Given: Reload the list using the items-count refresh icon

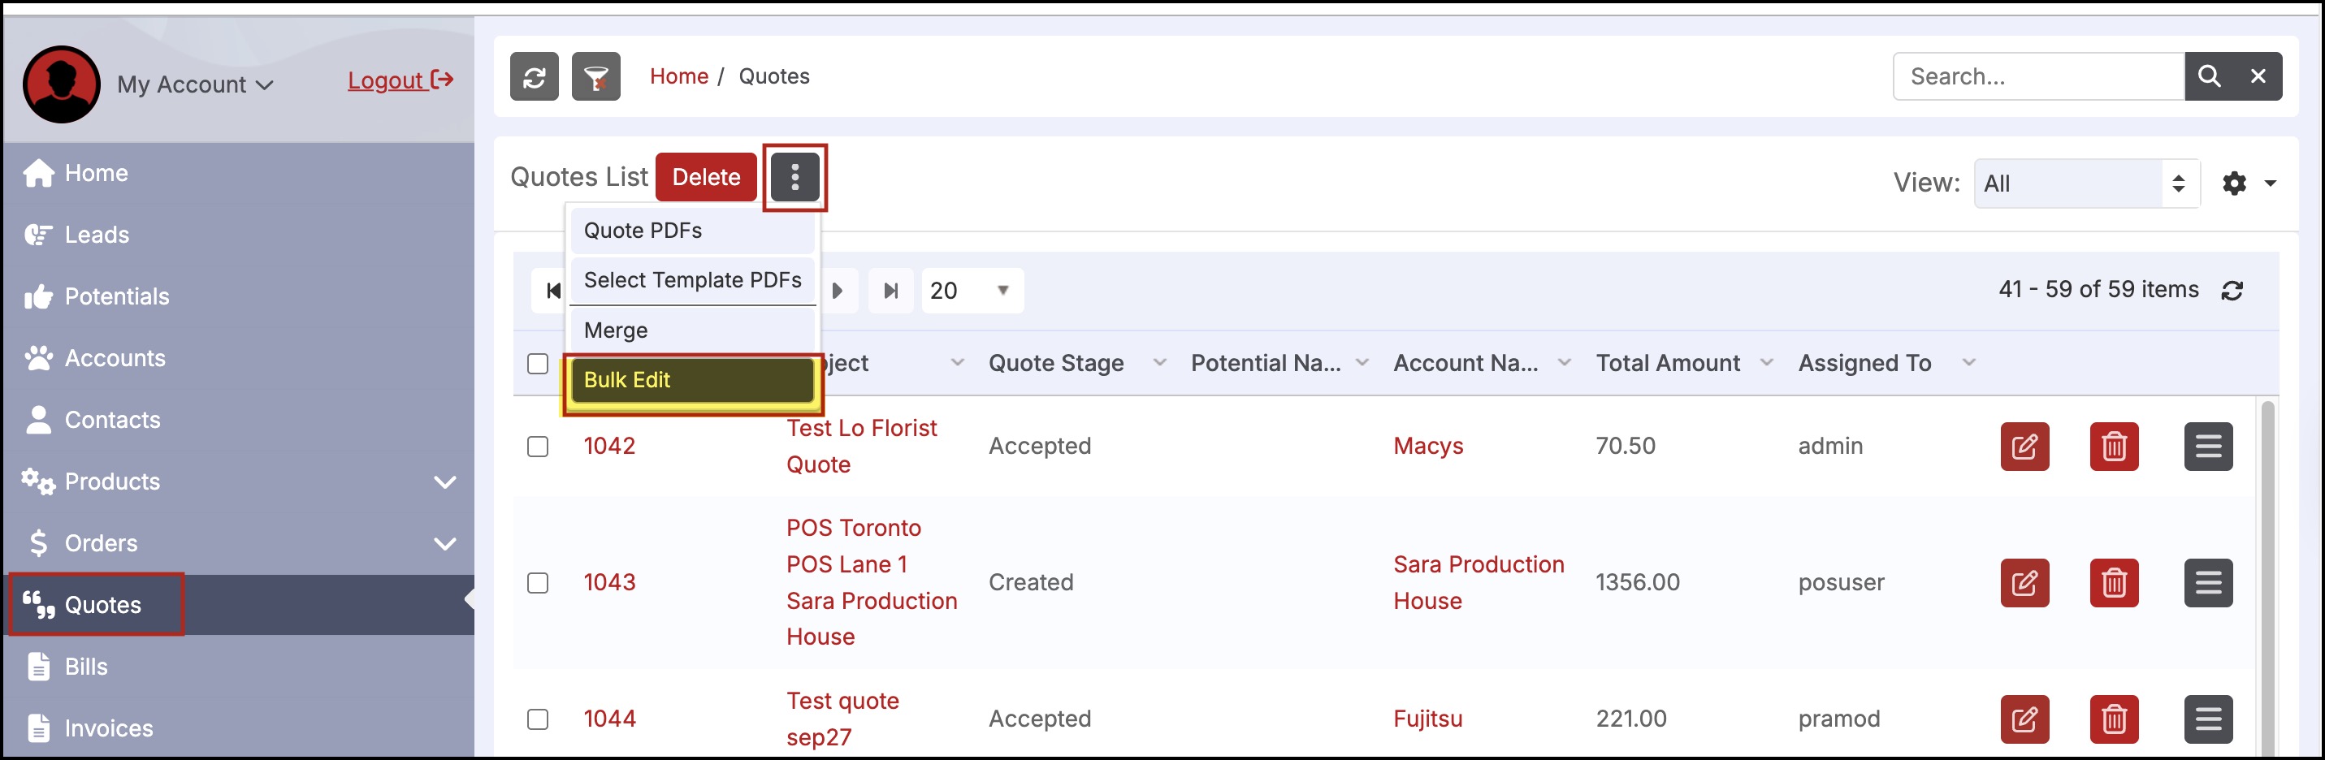Looking at the screenshot, I should tap(2232, 291).
